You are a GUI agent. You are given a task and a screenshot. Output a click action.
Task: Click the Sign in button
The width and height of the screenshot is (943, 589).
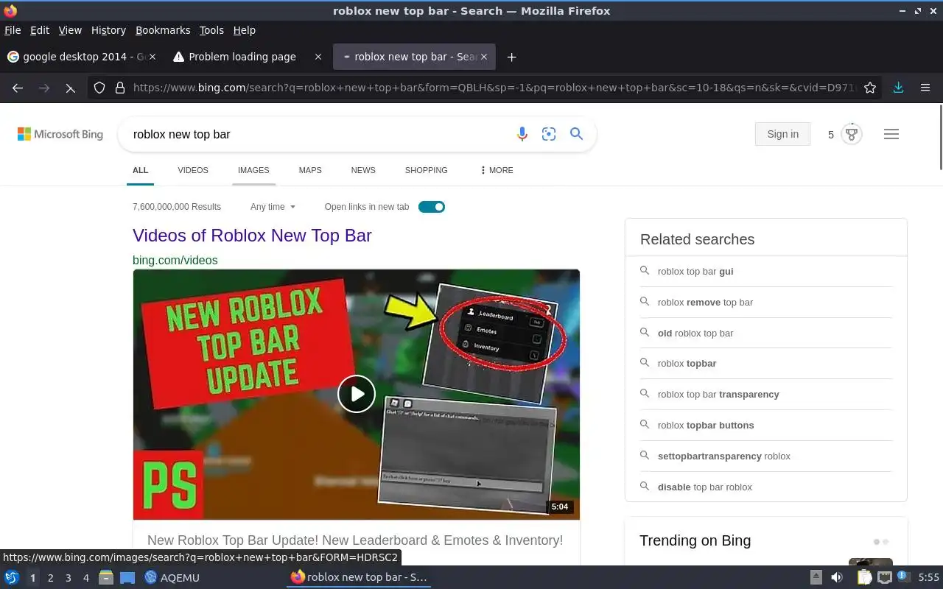tap(782, 134)
